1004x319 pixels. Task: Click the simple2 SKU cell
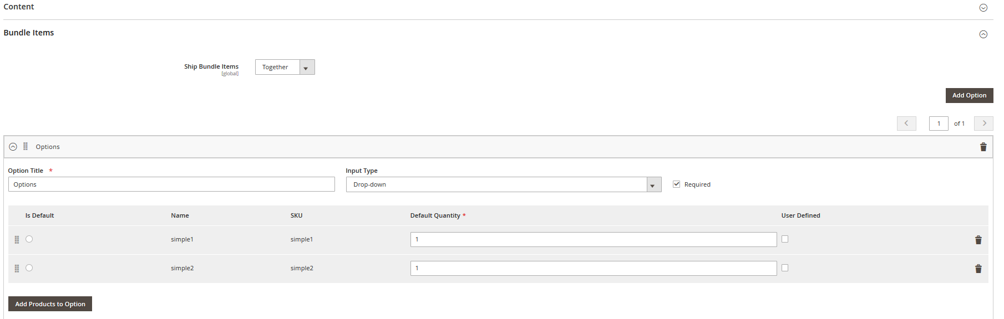[x=302, y=268]
